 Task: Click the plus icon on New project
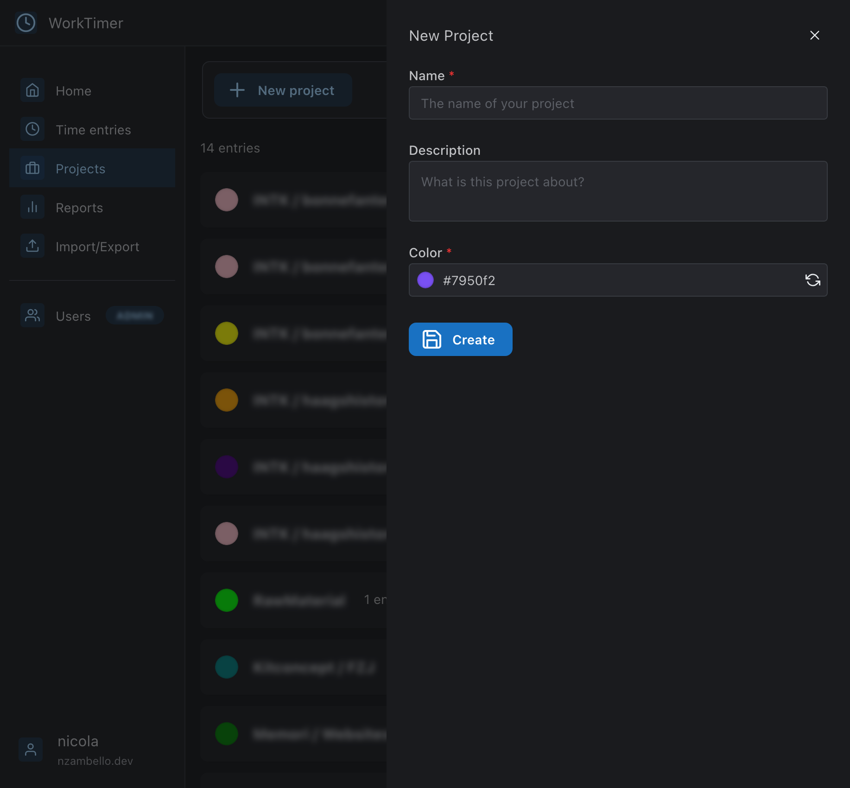click(237, 90)
